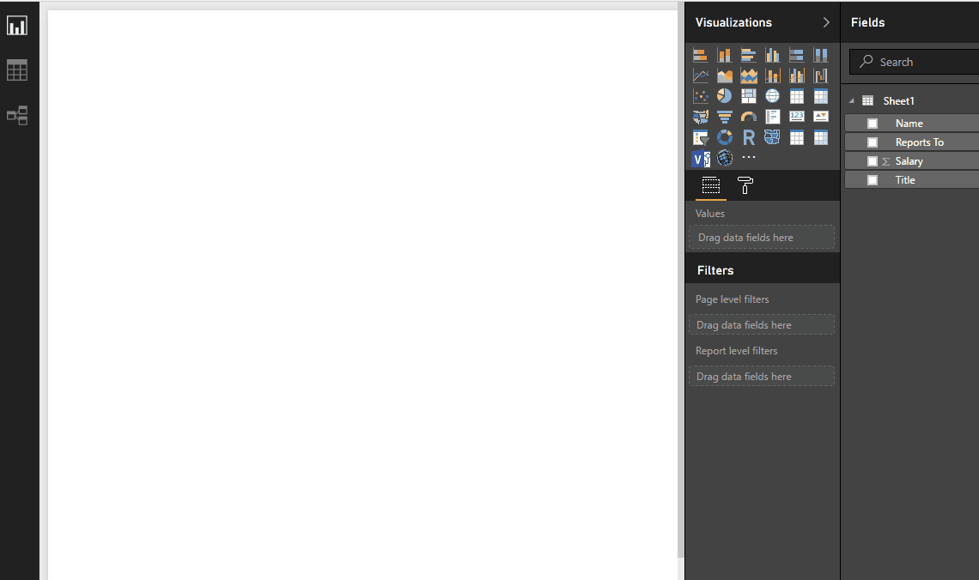
Task: Select the dark globe custom visual
Action: pyautogui.click(x=724, y=159)
